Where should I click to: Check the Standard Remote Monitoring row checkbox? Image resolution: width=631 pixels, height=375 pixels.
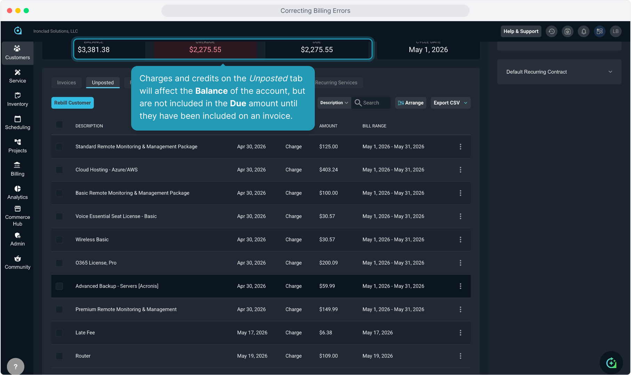point(59,147)
